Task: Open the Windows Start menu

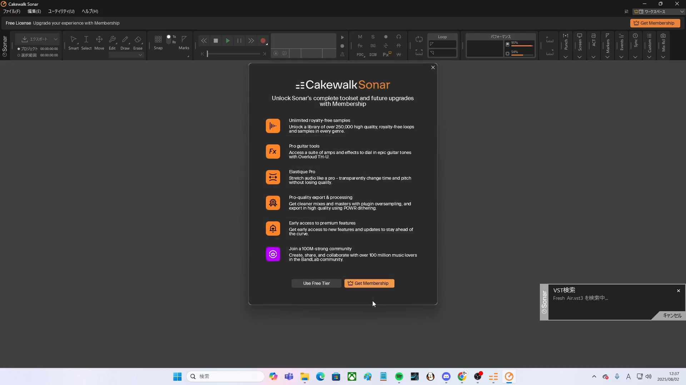Action: point(178,376)
